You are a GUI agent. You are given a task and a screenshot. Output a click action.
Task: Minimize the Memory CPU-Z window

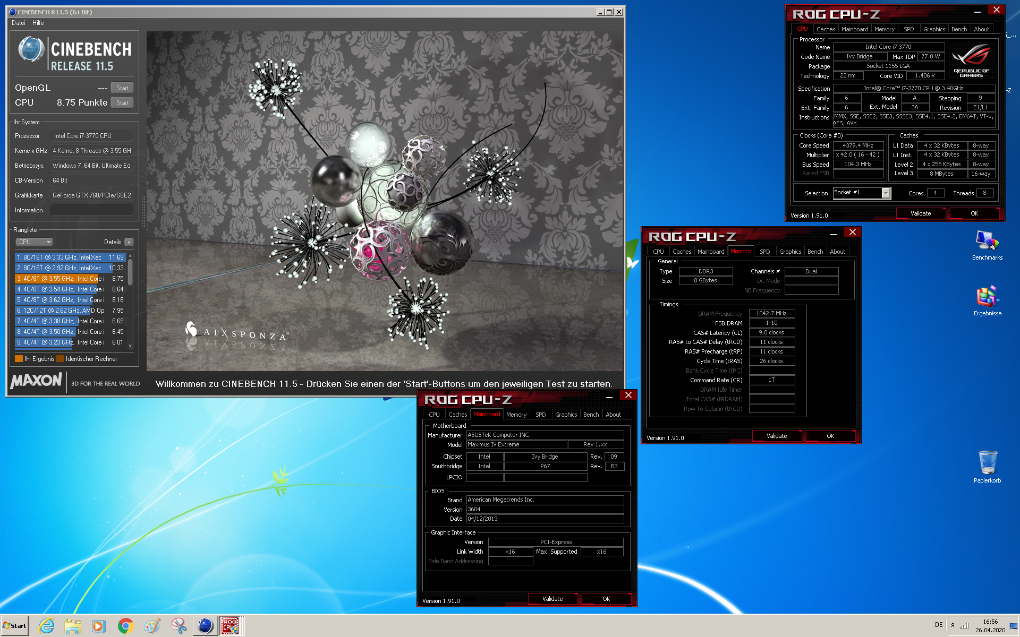pyautogui.click(x=834, y=233)
